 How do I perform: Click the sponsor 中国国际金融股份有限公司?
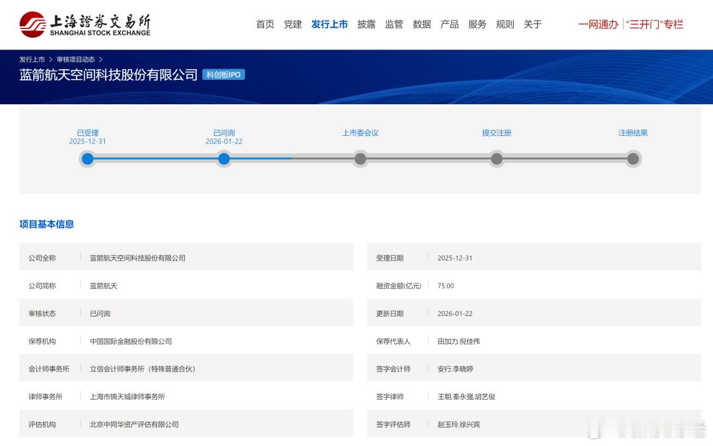131,341
